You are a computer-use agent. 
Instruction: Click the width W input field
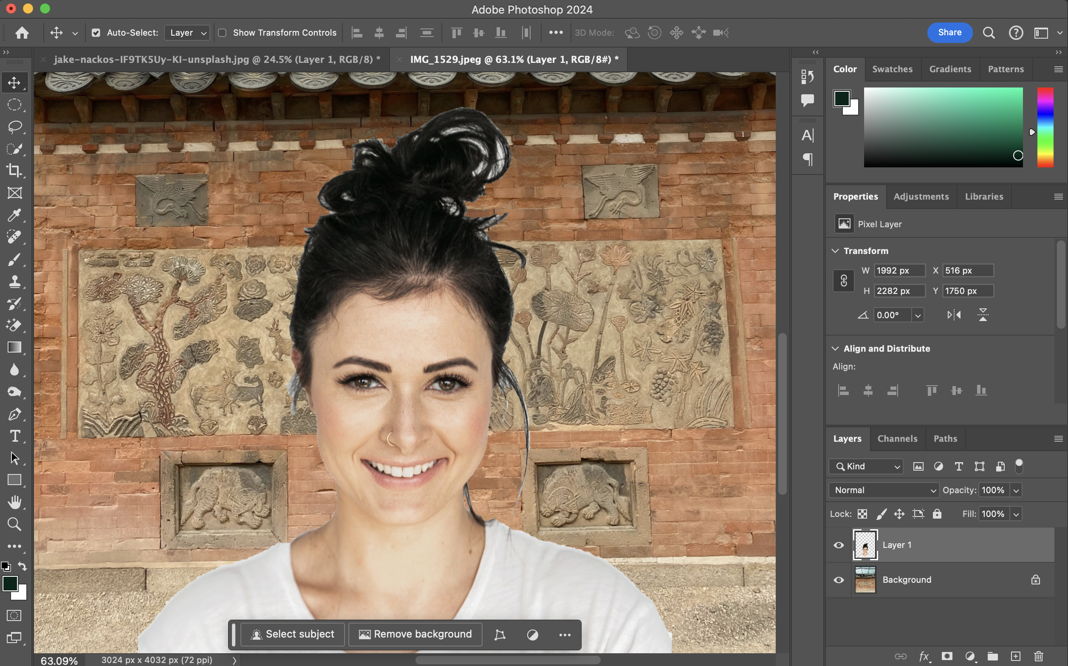(898, 271)
